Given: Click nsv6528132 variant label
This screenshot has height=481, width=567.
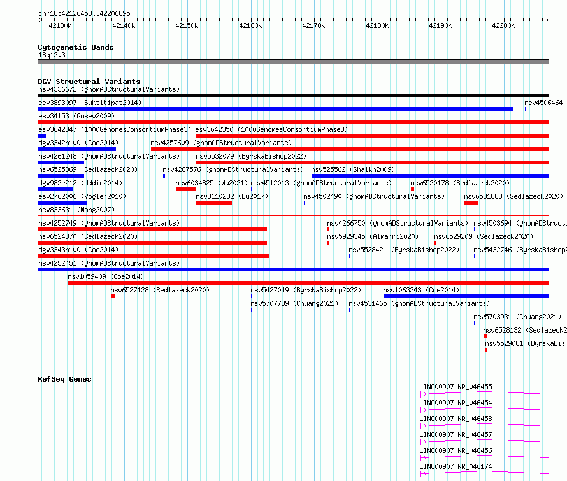Looking at the screenshot, I should [x=525, y=330].
